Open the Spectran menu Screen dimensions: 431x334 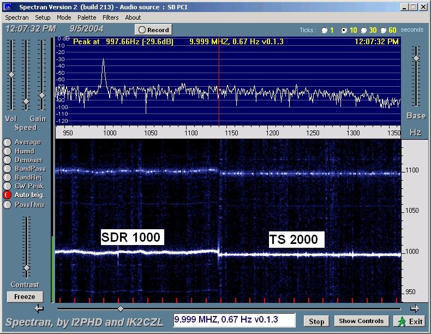[16, 17]
